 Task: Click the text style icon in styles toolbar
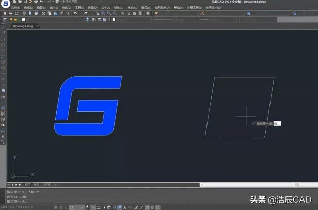(156, 13)
